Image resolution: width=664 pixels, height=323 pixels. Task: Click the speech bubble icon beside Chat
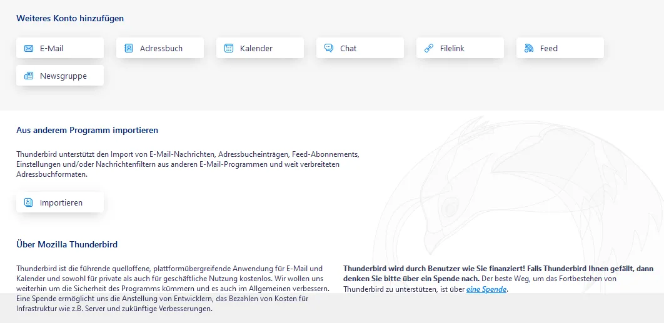tap(329, 48)
